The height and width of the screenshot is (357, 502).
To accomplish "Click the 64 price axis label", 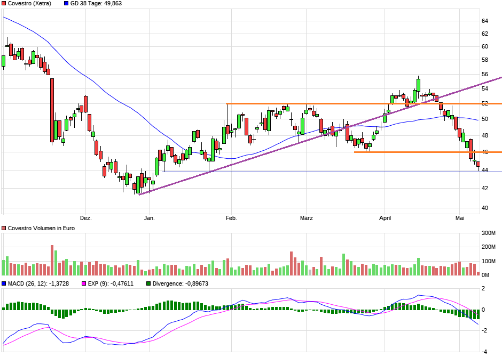I will coord(485,21).
